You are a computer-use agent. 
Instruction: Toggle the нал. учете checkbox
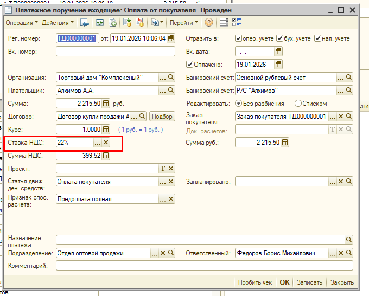click(317, 38)
